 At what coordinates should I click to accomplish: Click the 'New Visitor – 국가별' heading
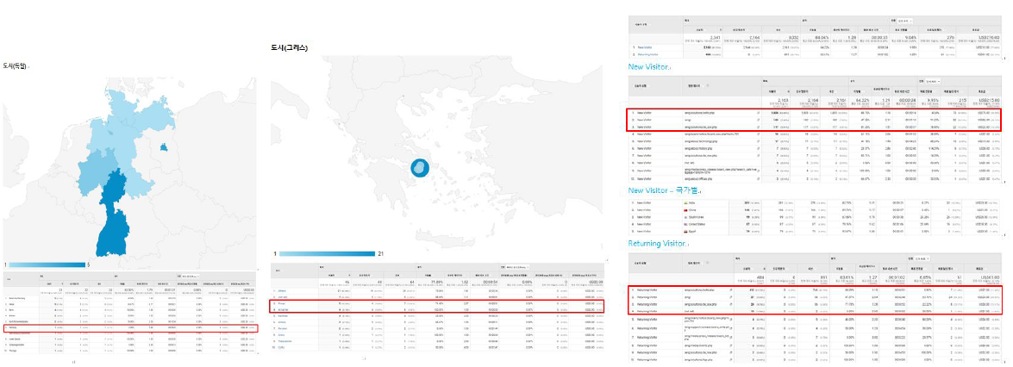(663, 190)
